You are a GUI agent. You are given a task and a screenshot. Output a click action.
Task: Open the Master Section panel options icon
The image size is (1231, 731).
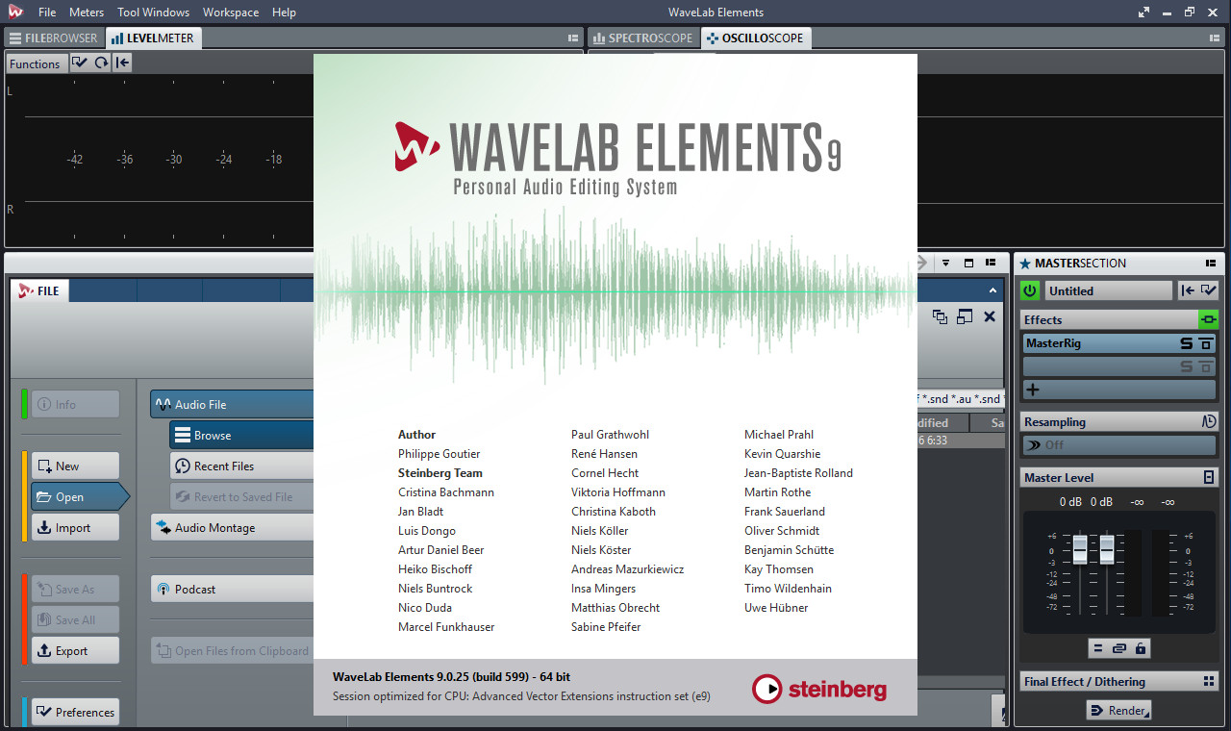[x=1211, y=263]
